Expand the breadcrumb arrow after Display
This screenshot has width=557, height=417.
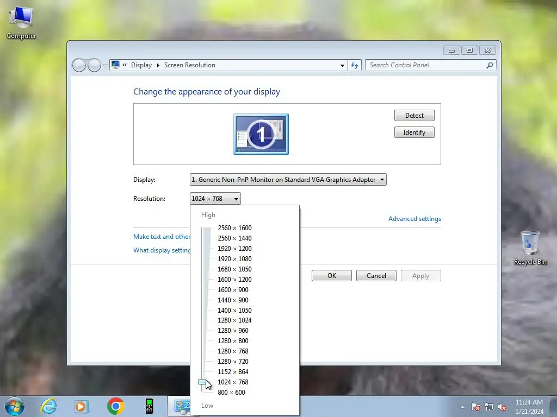(158, 65)
